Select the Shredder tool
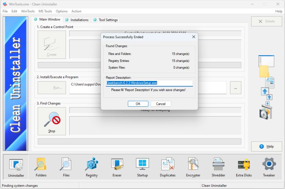This screenshot has width=285, height=189. (x=218, y=167)
